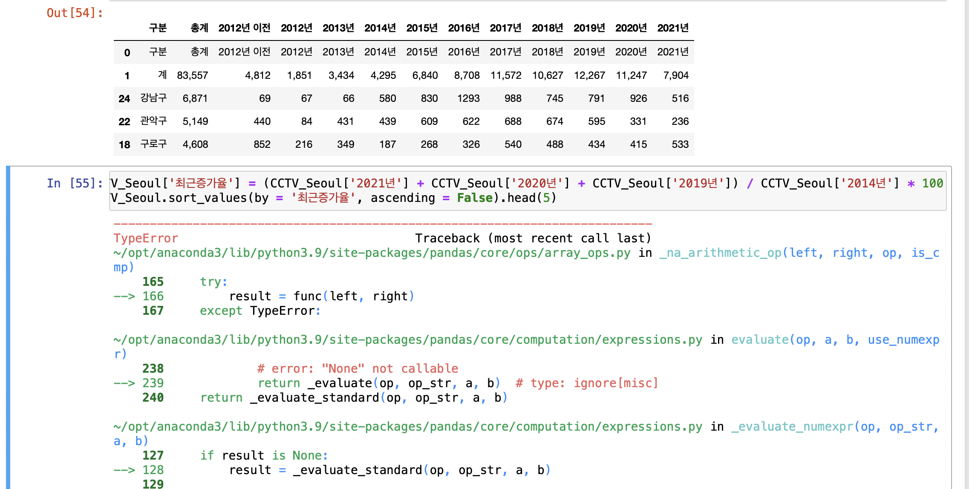Click the value 852 in the 구로구 row
The height and width of the screenshot is (489, 969).
pyautogui.click(x=262, y=144)
